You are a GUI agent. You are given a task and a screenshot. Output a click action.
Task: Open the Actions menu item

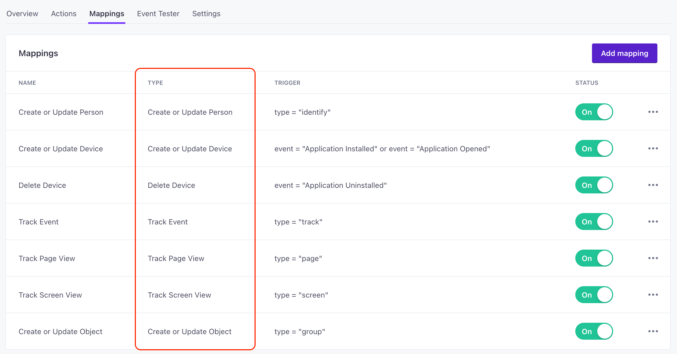[x=63, y=13]
